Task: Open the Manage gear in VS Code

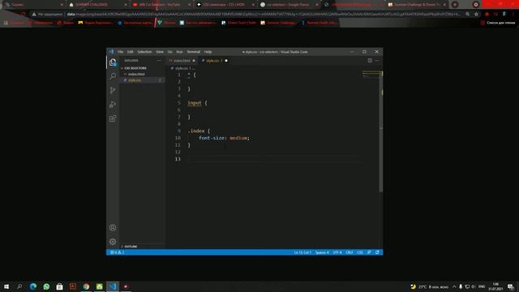Action: (113, 242)
